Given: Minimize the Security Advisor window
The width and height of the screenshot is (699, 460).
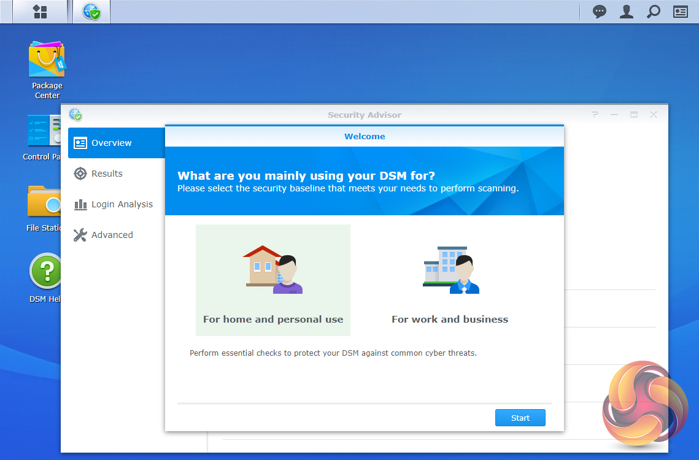Looking at the screenshot, I should tap(614, 115).
